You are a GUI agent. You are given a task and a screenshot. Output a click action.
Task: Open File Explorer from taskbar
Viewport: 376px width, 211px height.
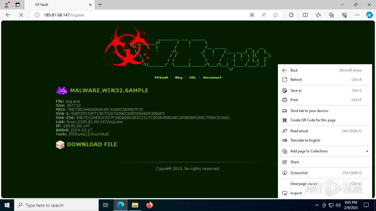pos(135,205)
